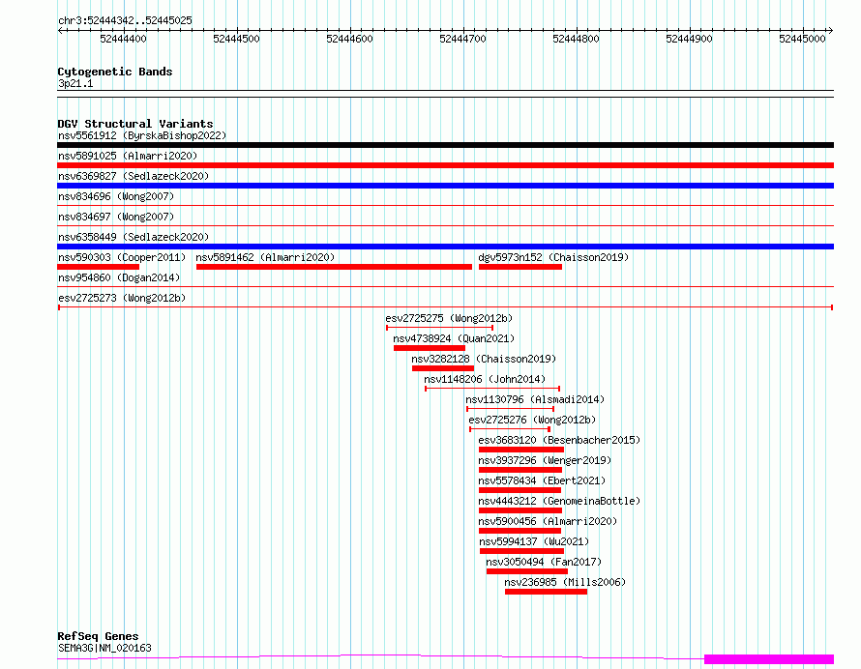The height and width of the screenshot is (669, 861).
Task: Select nsv834697 (Wong2007) label
Action: (x=116, y=217)
